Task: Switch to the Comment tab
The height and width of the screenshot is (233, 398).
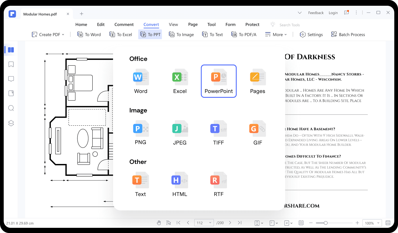Action: pos(124,24)
